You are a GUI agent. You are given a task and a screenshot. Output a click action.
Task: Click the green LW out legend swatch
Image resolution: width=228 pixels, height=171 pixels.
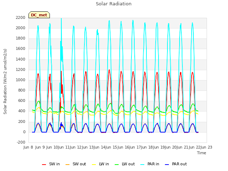point(117,165)
